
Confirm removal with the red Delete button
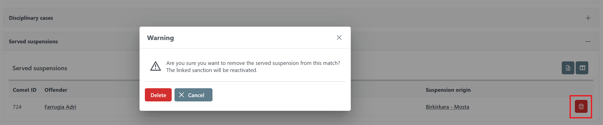pyautogui.click(x=158, y=95)
